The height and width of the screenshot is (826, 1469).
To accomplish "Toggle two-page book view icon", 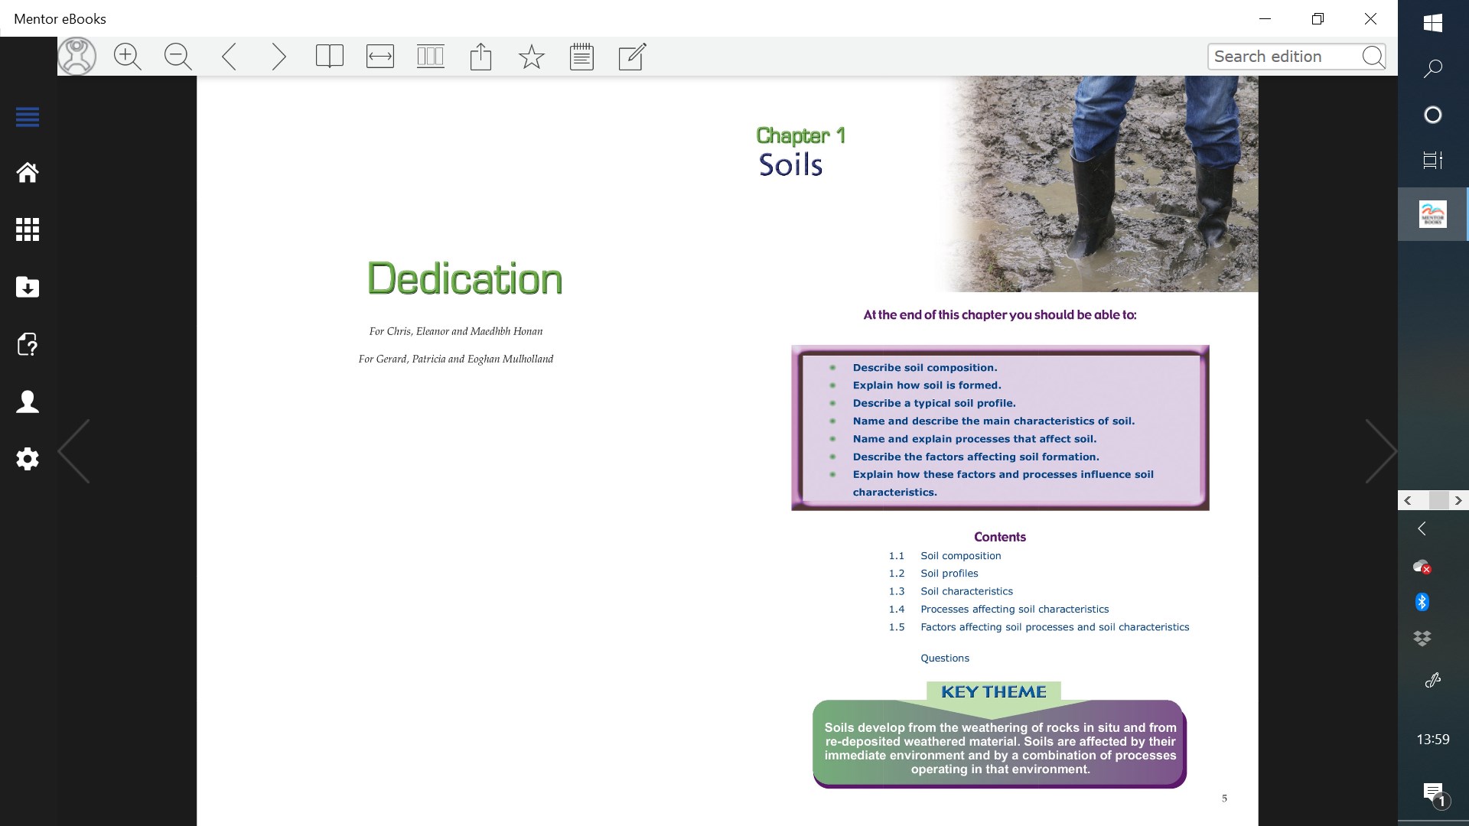I will (329, 57).
